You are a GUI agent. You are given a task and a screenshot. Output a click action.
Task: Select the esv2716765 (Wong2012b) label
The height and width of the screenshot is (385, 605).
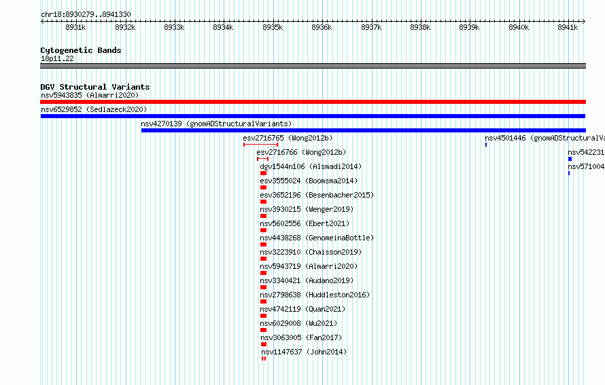coord(288,138)
